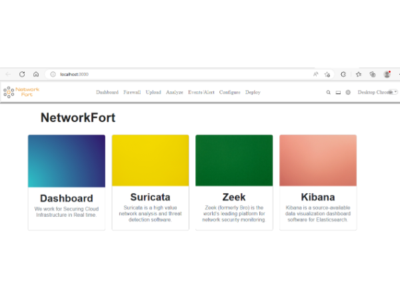Screen dimensions: 400x300
Task: Click the globe icon in navbar
Action: (348, 93)
